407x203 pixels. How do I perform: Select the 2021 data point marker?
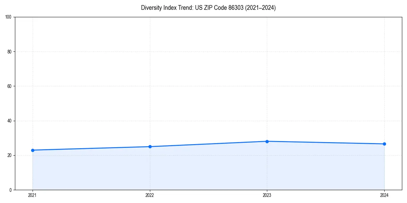tap(33, 150)
